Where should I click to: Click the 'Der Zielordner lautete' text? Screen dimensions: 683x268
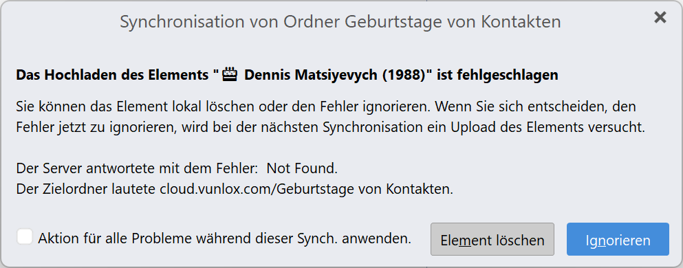86,189
